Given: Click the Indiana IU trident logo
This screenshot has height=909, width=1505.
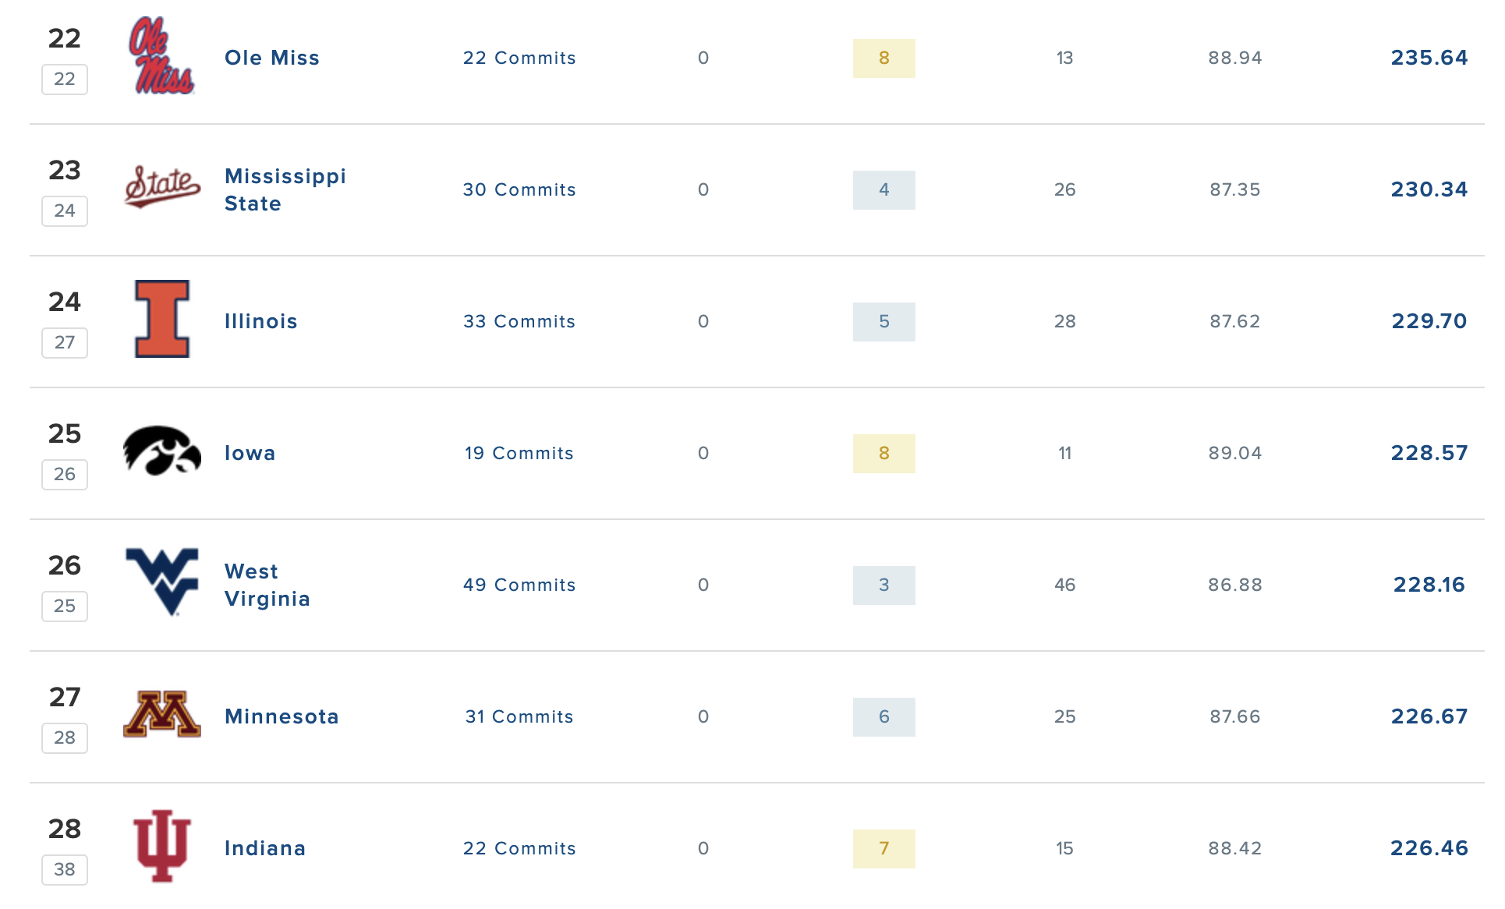Looking at the screenshot, I should (x=162, y=846).
